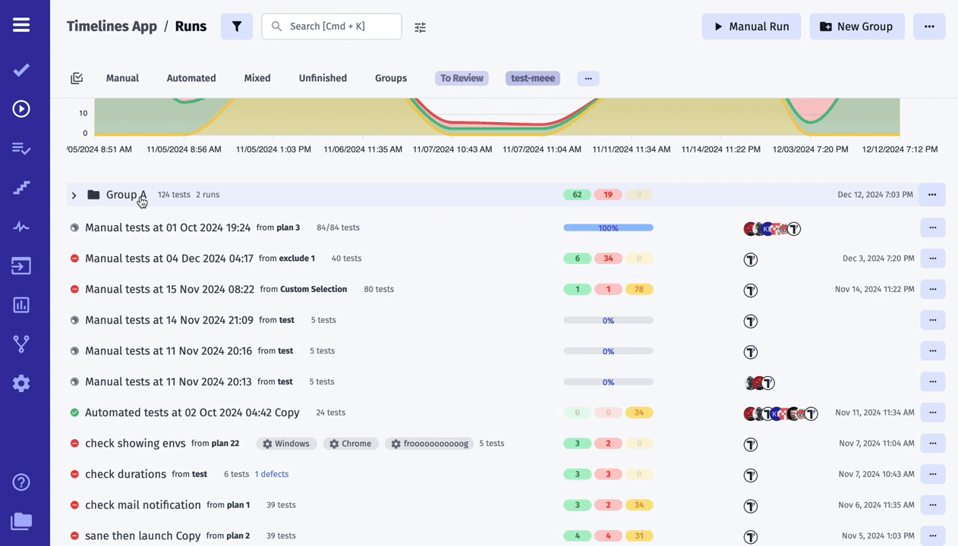Click failed count 34 on 04 Dec run
This screenshot has width=958, height=546.
click(608, 259)
